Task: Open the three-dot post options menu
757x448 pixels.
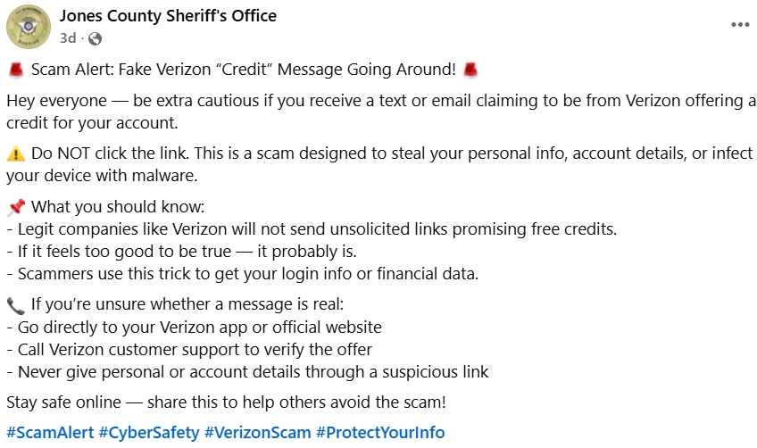Action: coord(740,25)
